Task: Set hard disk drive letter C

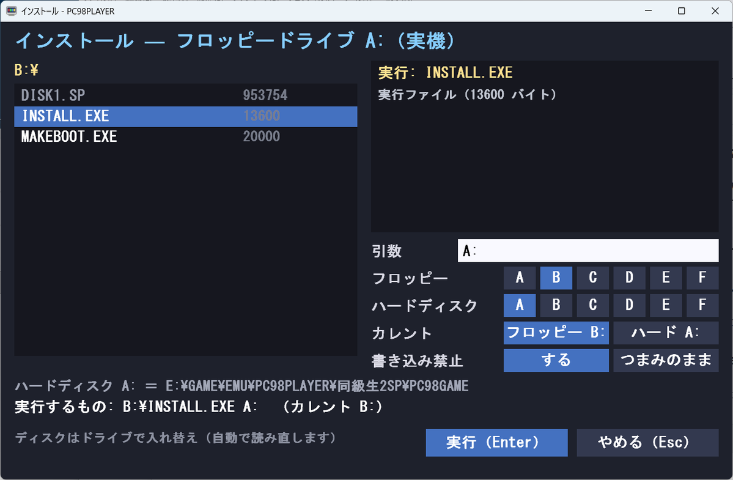Action: point(593,305)
